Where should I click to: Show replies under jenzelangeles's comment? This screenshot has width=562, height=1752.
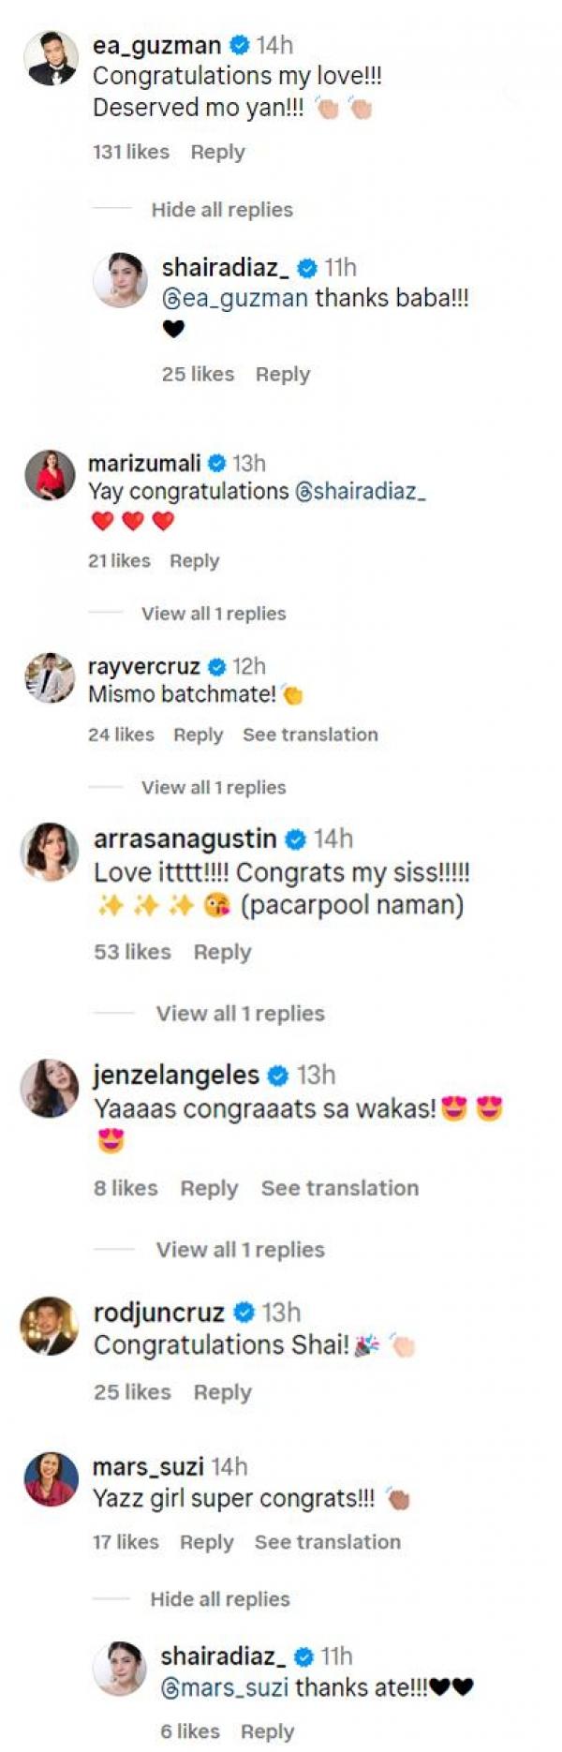pyautogui.click(x=240, y=1250)
